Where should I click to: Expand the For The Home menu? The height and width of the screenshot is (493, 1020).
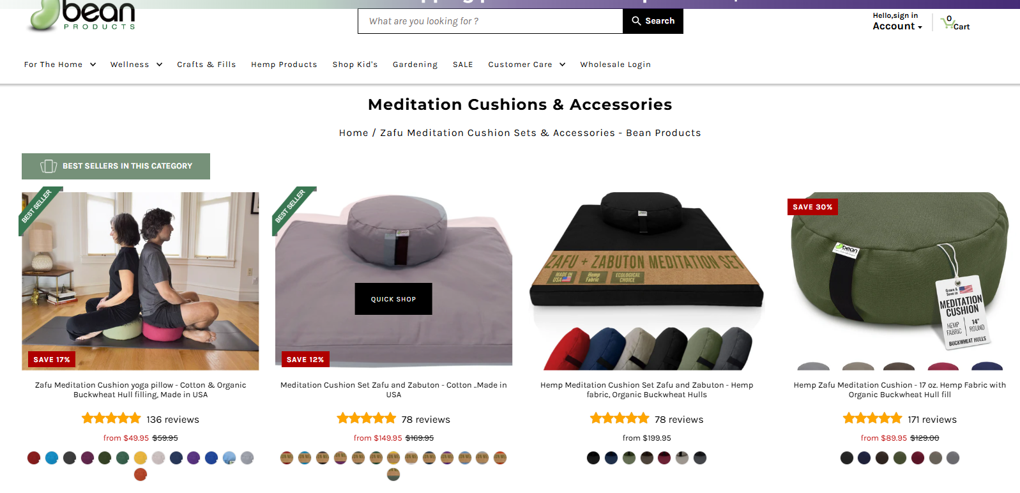click(x=60, y=64)
